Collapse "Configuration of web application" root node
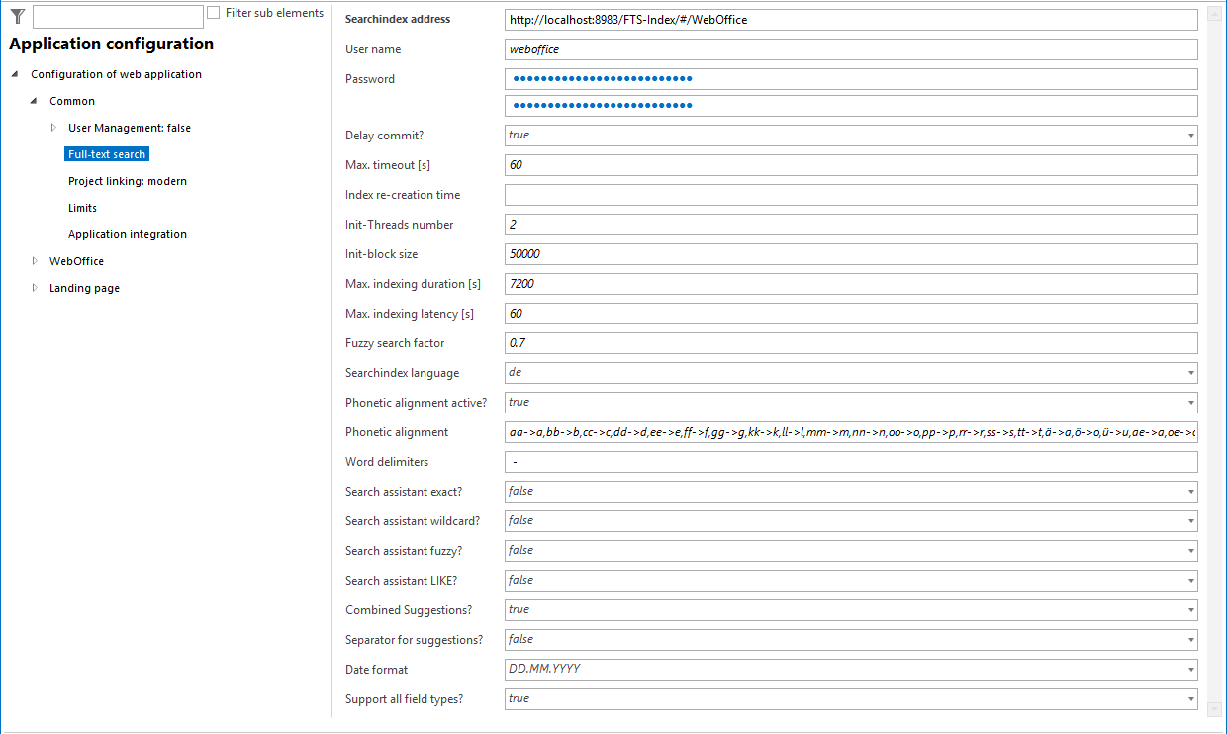The width and height of the screenshot is (1227, 734). tap(14, 73)
